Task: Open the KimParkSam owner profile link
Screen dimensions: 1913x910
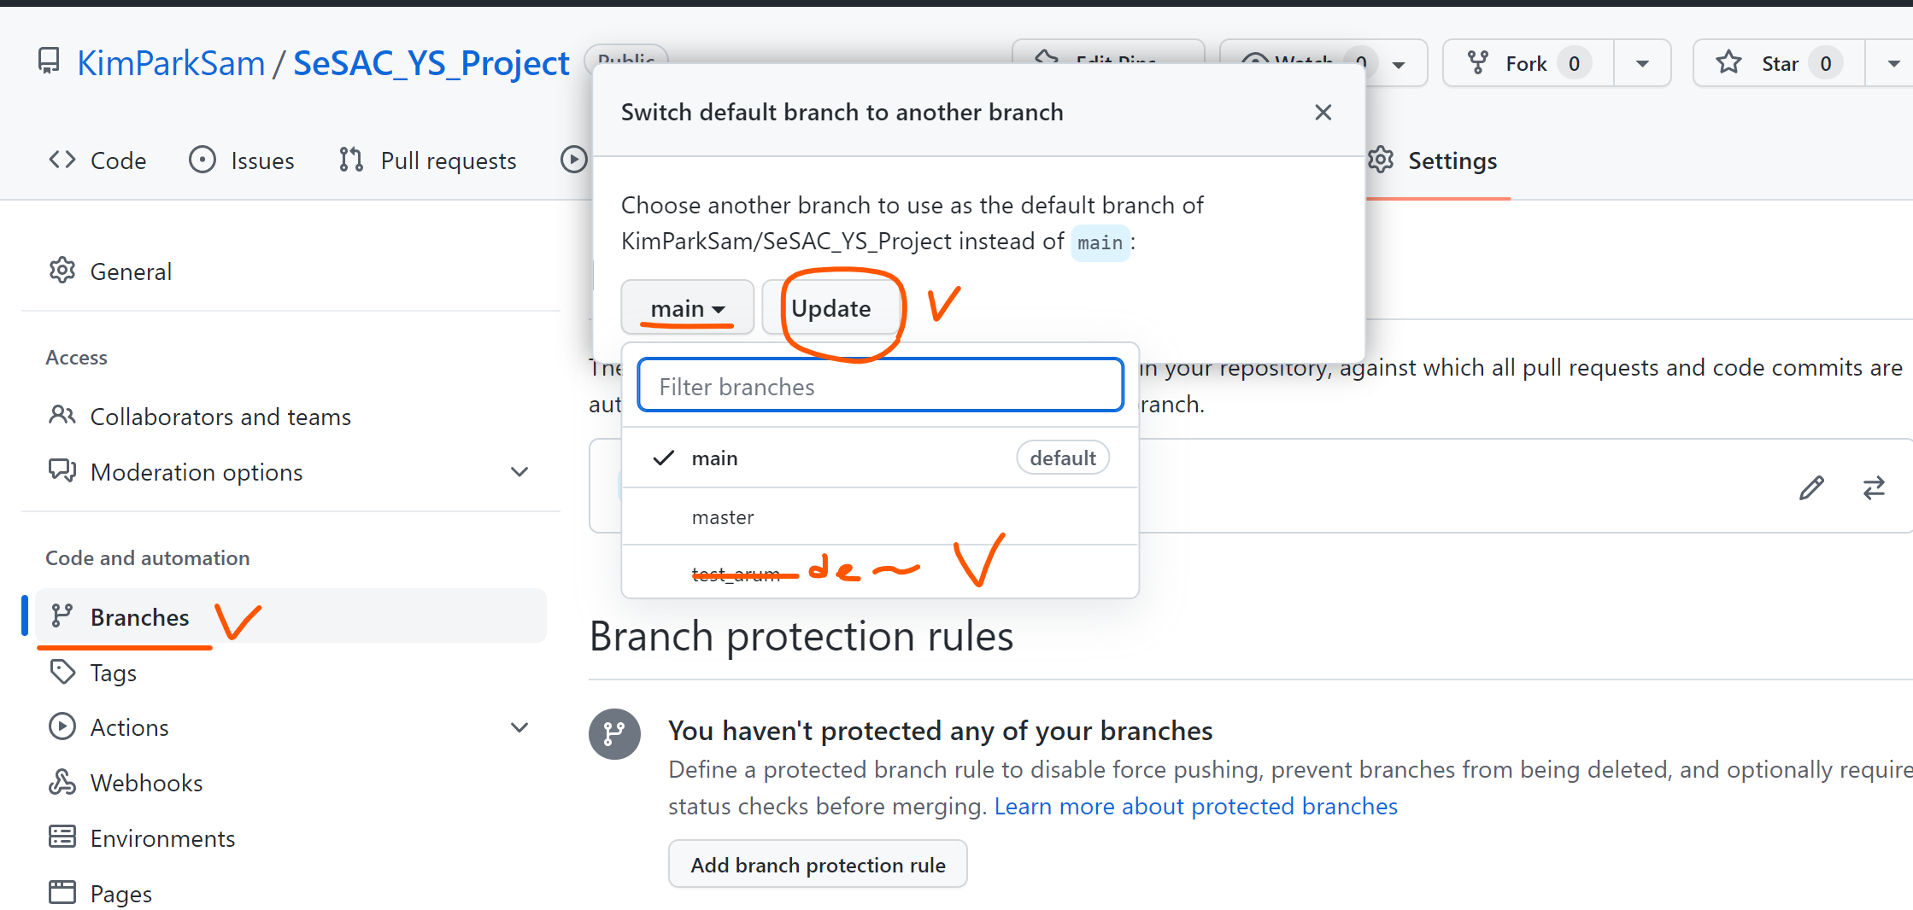Action: [x=171, y=63]
